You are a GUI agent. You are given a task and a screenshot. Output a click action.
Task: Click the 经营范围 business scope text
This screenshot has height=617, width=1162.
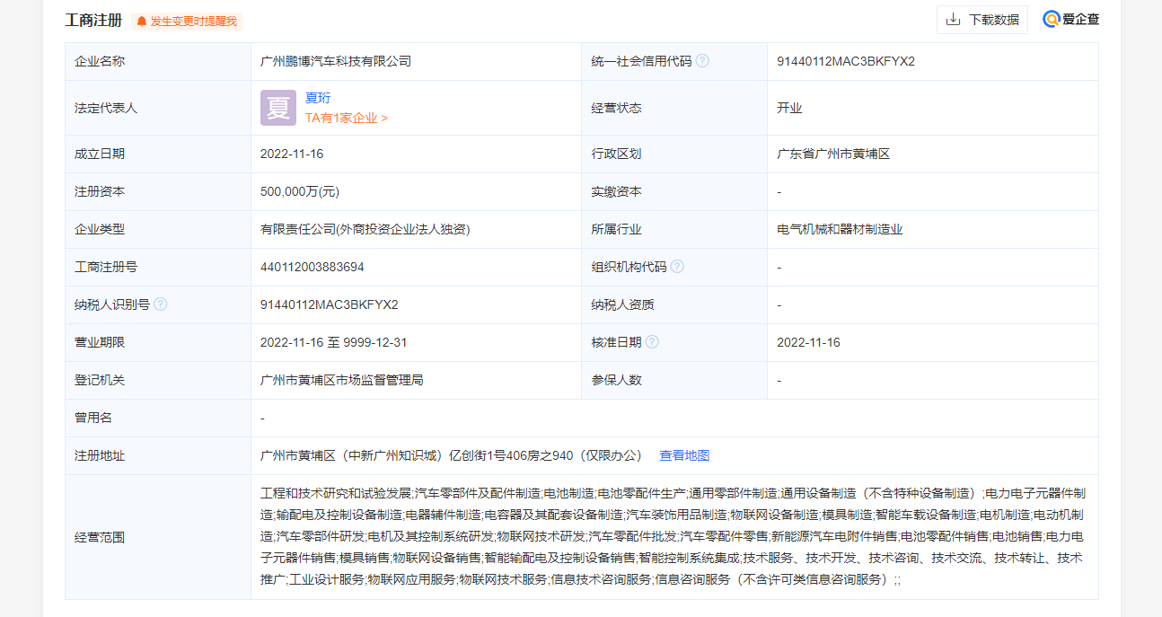coord(673,536)
